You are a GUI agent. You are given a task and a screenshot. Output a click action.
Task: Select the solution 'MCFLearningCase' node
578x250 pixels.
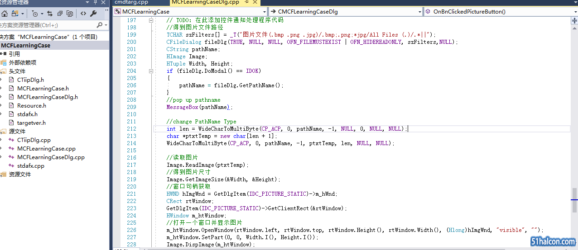click(x=48, y=37)
